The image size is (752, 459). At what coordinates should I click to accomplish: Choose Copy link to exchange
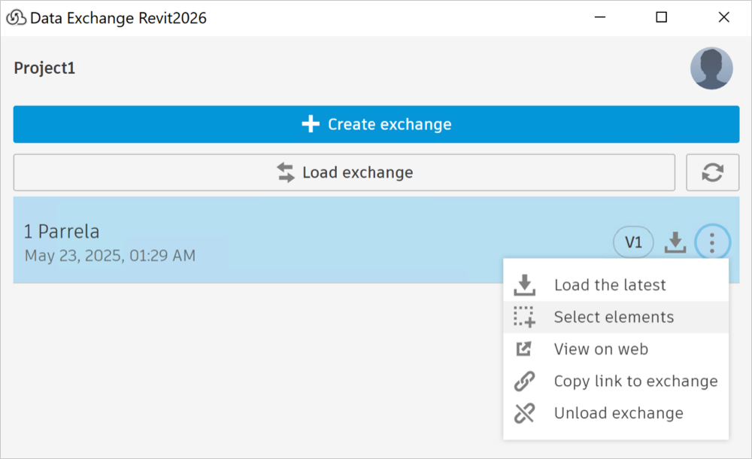[635, 381]
